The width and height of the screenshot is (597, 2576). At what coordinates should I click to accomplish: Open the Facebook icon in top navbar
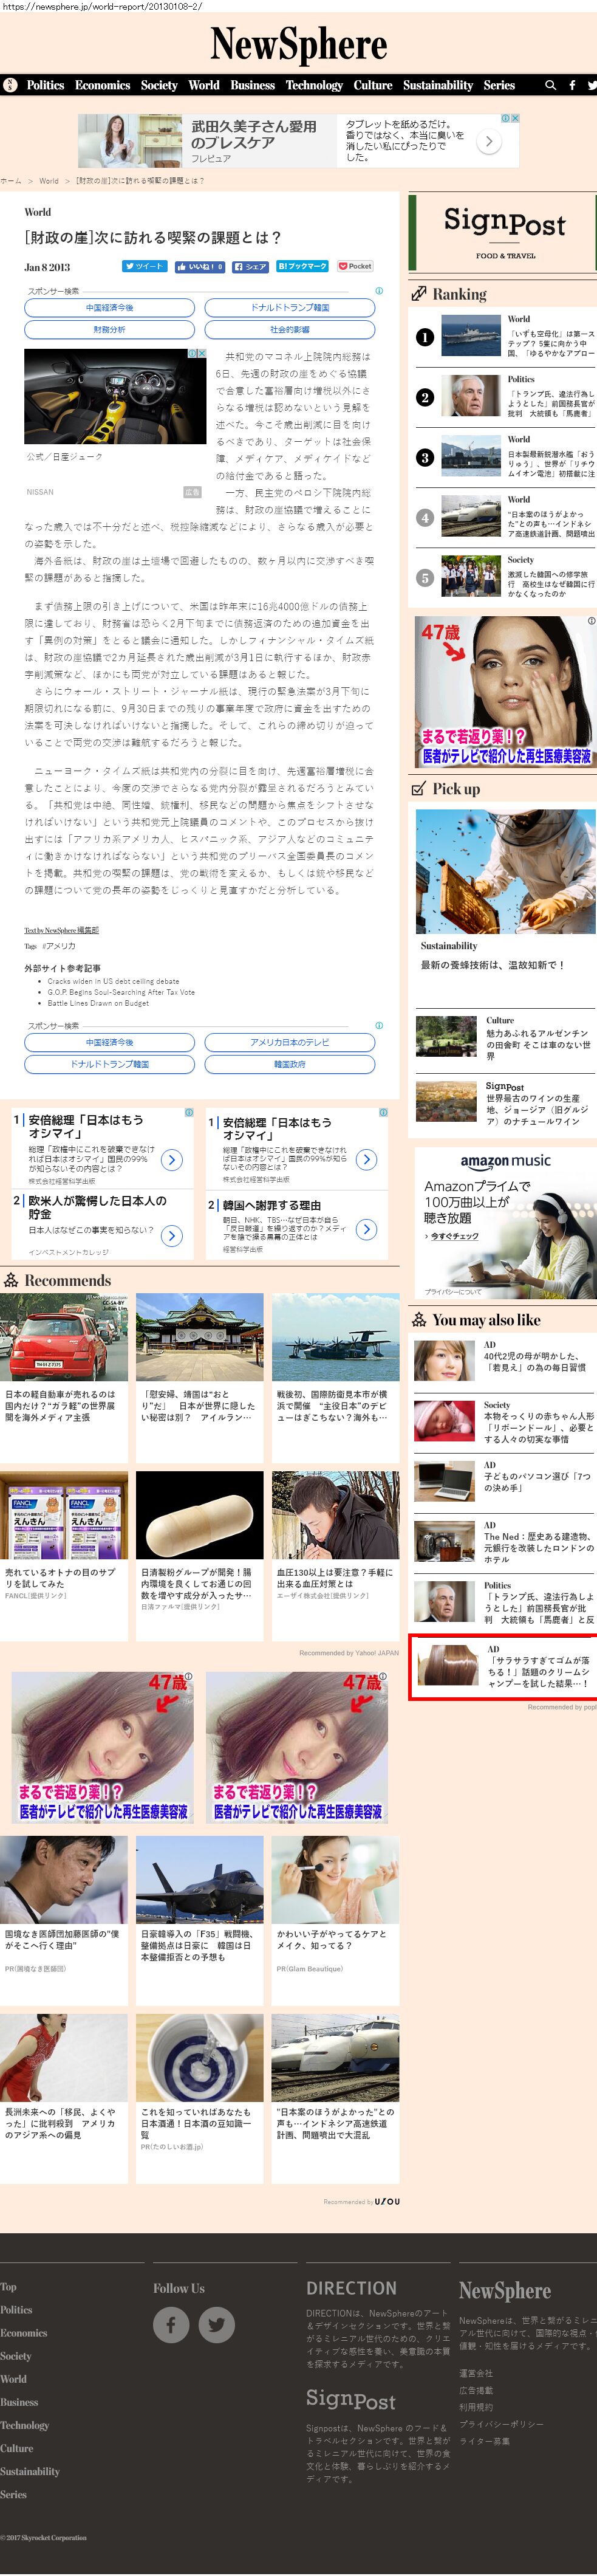point(572,86)
